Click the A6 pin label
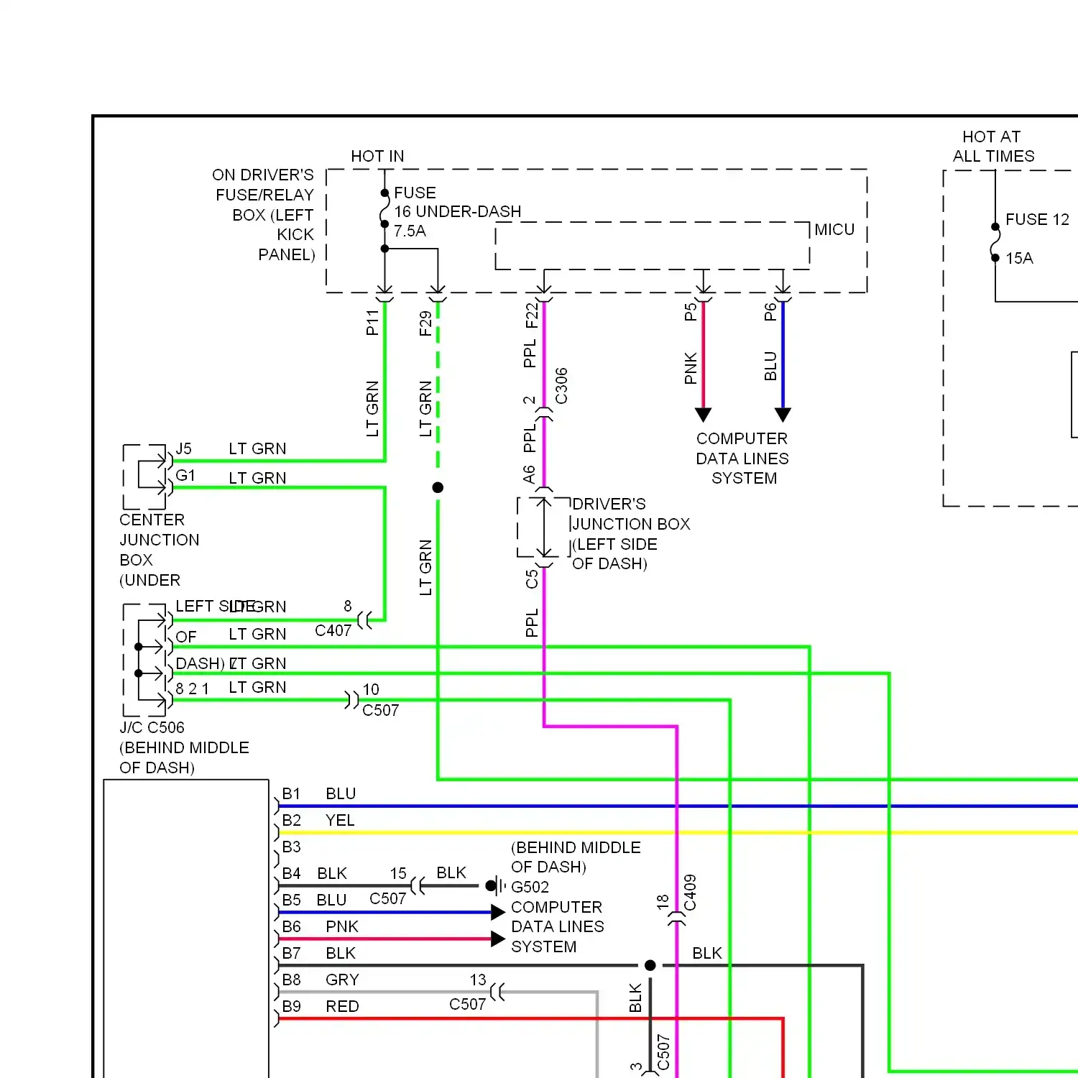The image size is (1078, 1078). tap(529, 474)
